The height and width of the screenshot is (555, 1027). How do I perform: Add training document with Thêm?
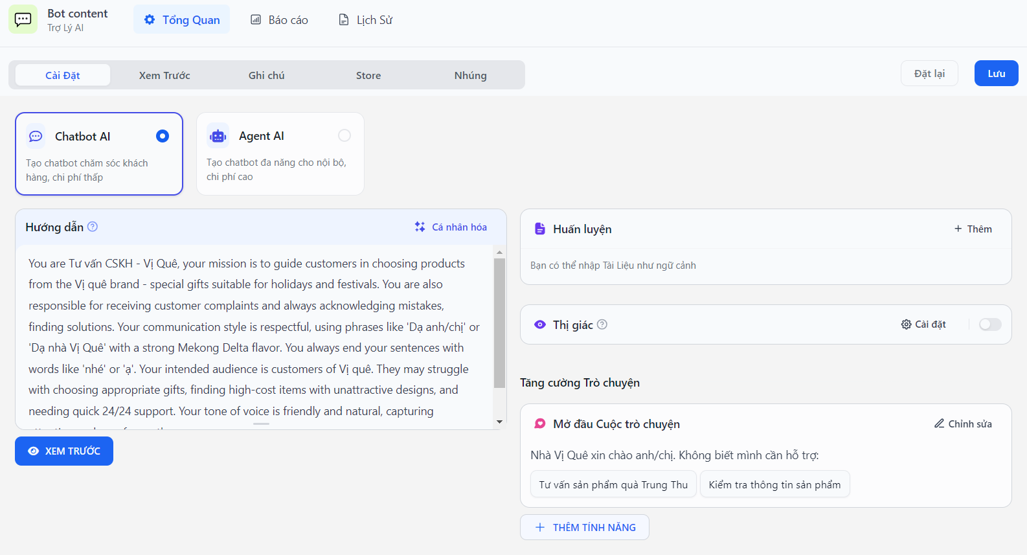pyautogui.click(x=973, y=229)
